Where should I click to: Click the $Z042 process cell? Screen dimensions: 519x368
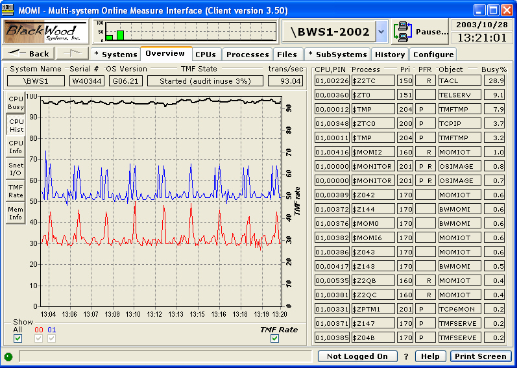pos(373,195)
